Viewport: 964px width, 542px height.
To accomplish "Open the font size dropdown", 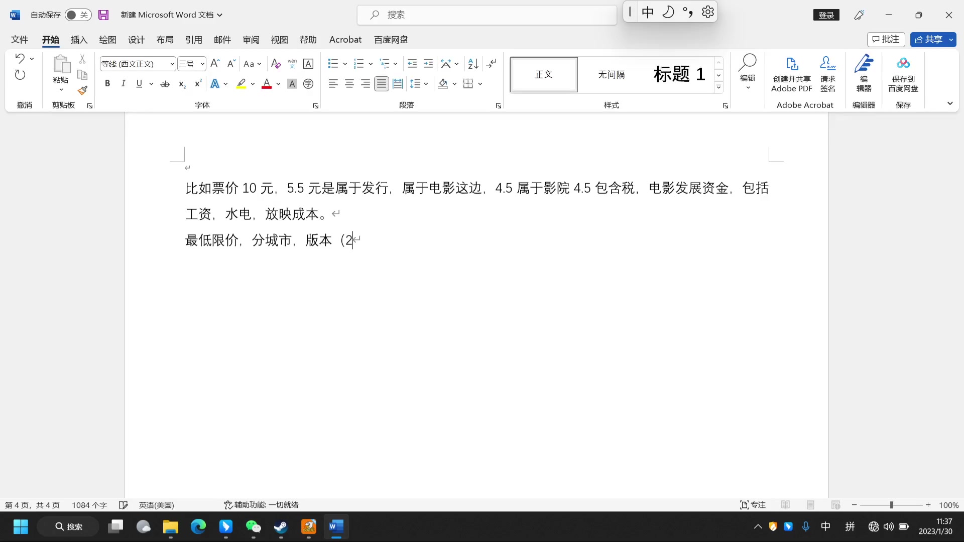I will (x=202, y=64).
